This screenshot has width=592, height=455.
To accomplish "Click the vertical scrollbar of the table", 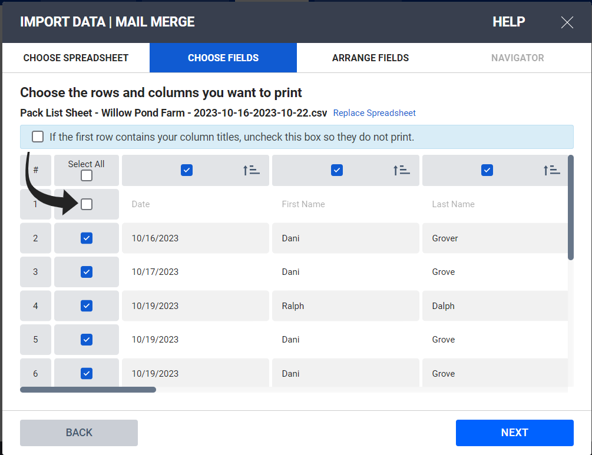I will [570, 208].
